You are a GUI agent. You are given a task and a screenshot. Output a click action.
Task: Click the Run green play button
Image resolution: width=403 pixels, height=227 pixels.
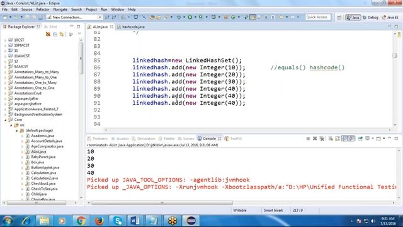coord(190,17)
